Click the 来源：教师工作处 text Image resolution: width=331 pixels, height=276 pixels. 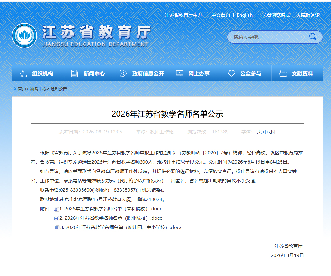click(155, 132)
